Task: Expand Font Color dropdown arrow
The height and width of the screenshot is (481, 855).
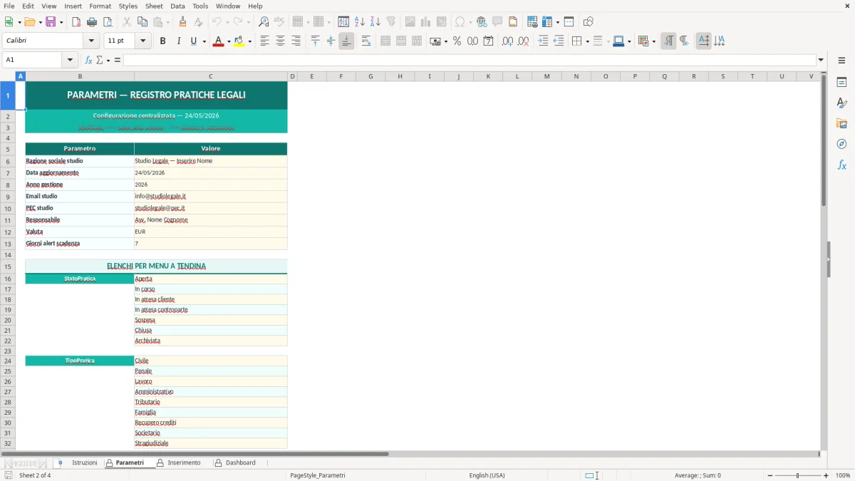Action: coord(228,41)
